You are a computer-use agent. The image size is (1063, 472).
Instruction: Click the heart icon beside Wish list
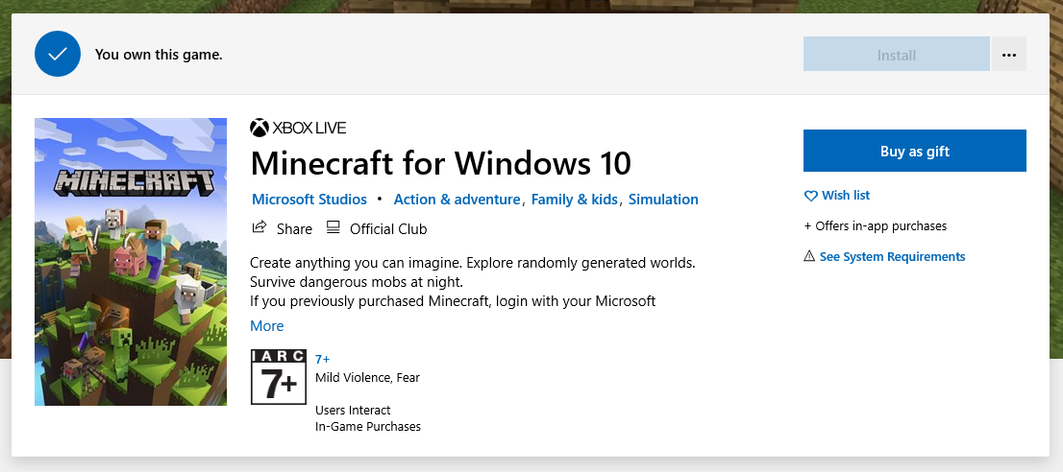(811, 196)
